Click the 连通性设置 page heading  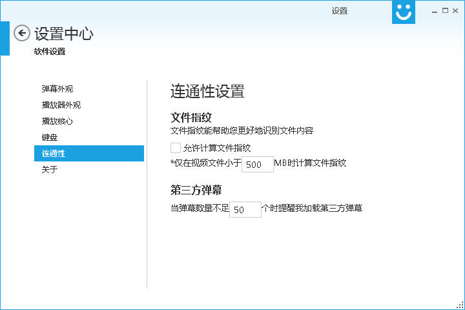pos(207,91)
